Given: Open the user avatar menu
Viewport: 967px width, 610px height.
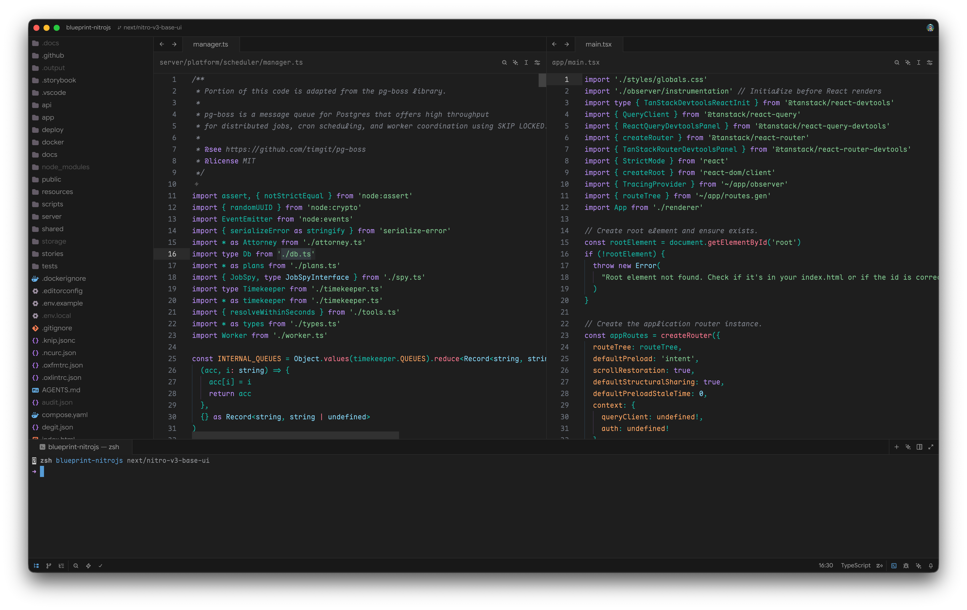Looking at the screenshot, I should (930, 27).
